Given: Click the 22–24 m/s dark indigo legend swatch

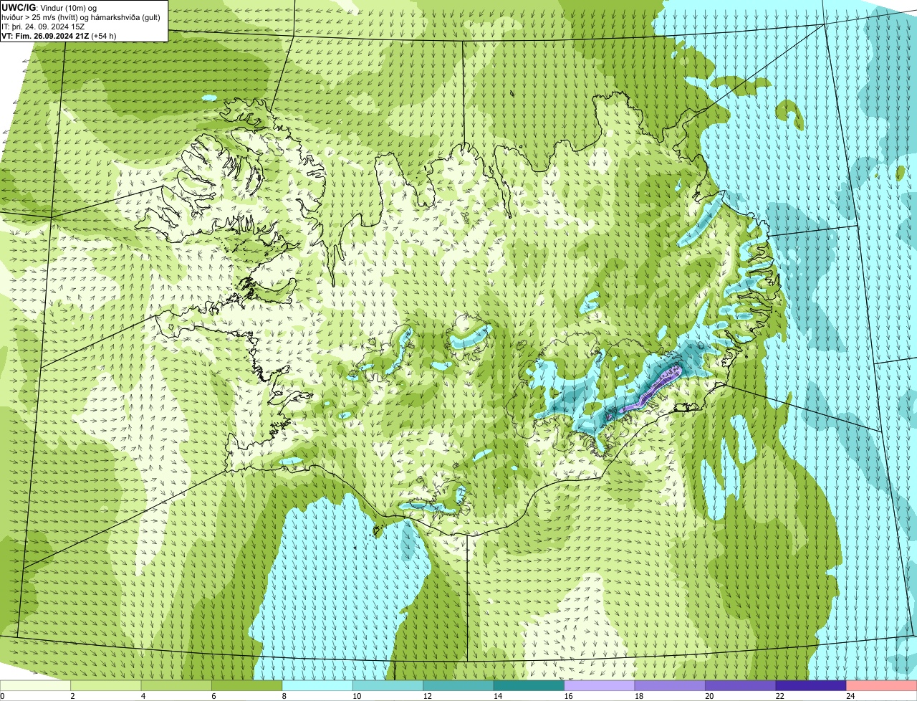Looking at the screenshot, I should [811, 685].
